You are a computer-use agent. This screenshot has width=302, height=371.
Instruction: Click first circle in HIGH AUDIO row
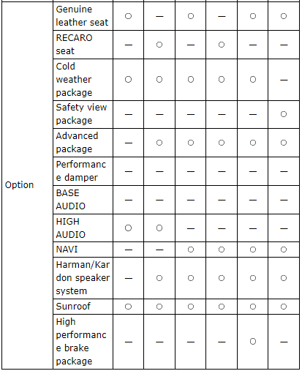coord(128,228)
